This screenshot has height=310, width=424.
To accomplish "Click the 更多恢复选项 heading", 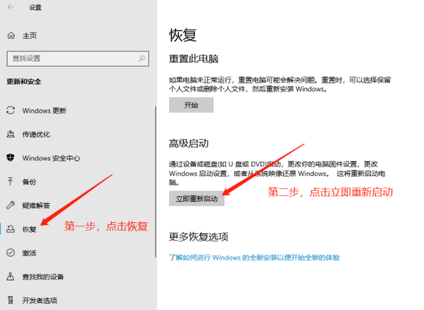I will coord(199,237).
